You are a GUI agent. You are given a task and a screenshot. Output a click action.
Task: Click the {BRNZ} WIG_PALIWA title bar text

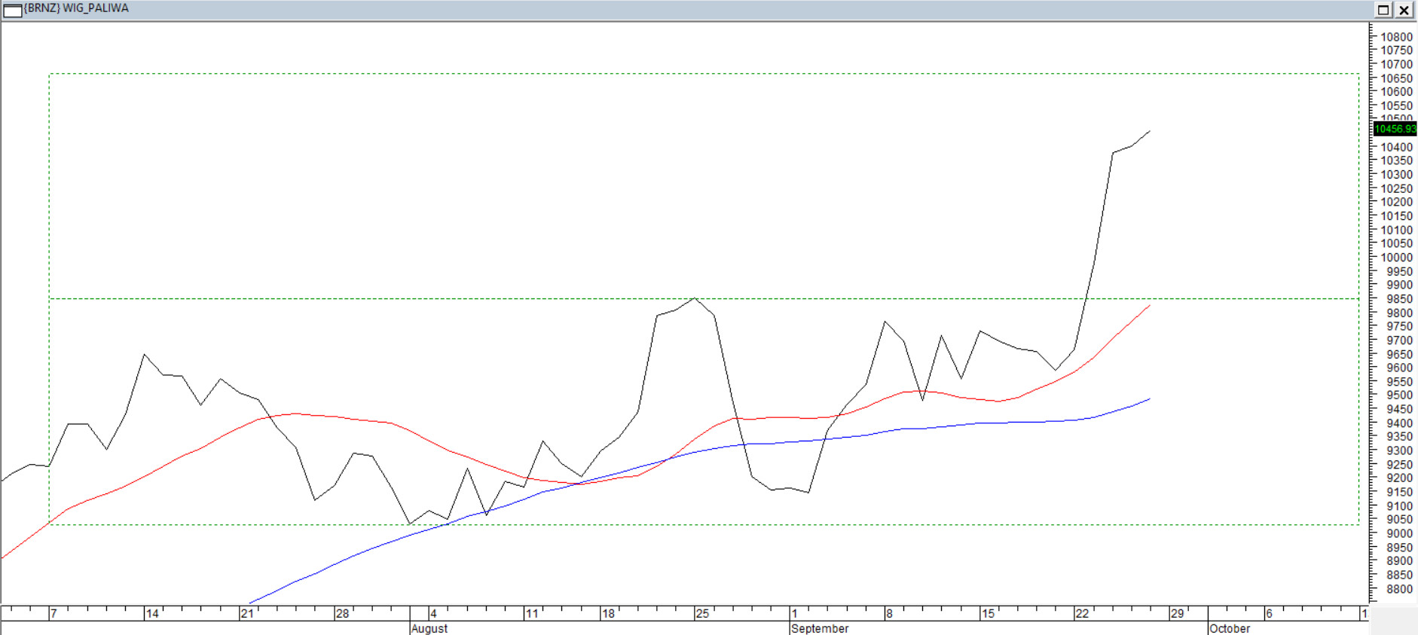click(x=76, y=8)
